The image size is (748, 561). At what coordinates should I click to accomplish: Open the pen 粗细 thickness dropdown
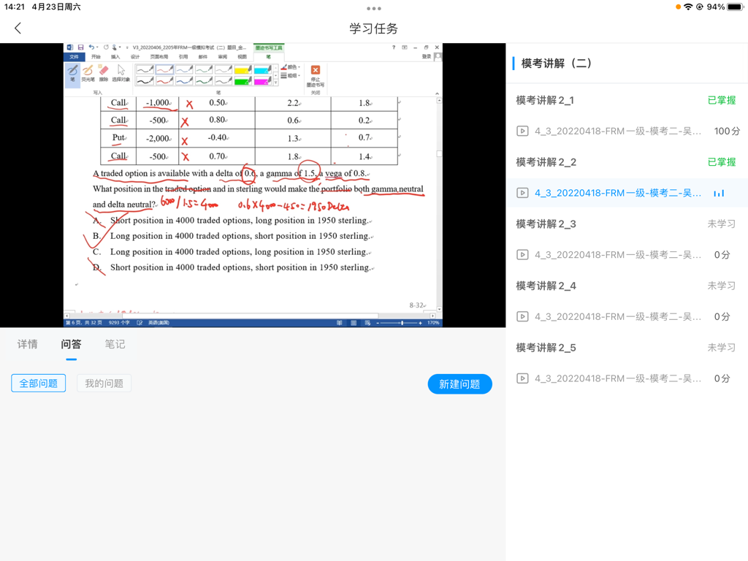(291, 75)
